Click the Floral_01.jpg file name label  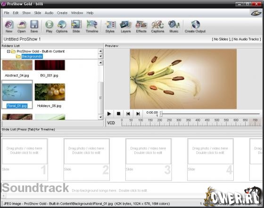(17, 106)
